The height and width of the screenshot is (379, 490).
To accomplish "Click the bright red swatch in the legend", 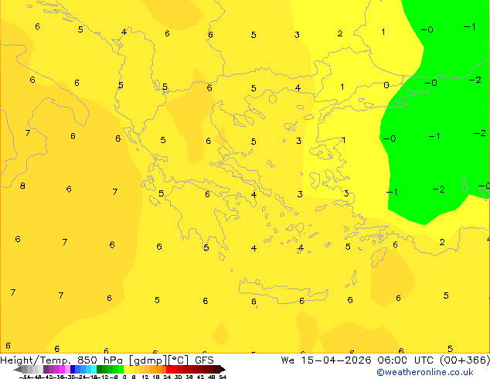I will pyautogui.click(x=169, y=369).
